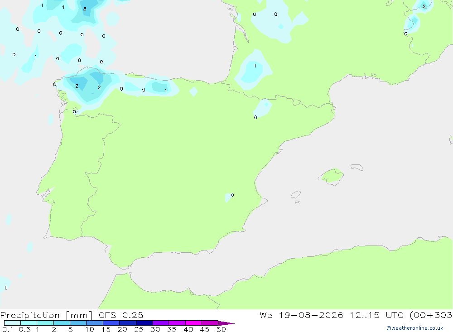Select the 1–2 mm legend swatch
The image size is (453, 332).
point(45,323)
